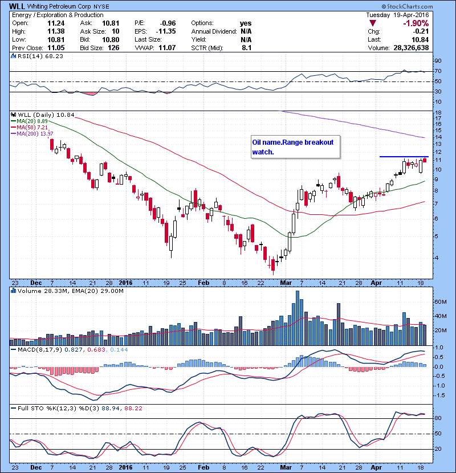456x473 pixels.
Task: Click the 'Oil name.Range breakout watch.' annotation box
Action: [x=295, y=147]
